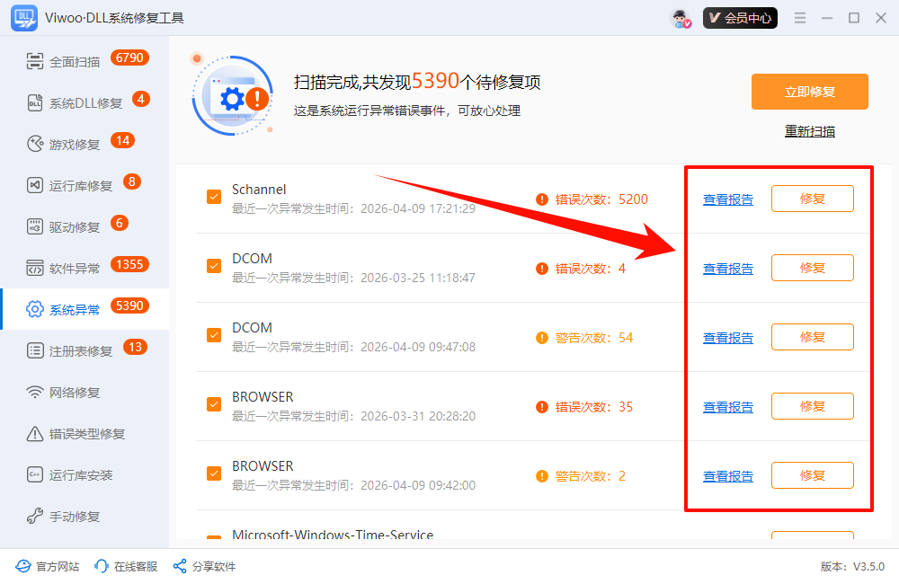Click the registry repair icon
This screenshot has width=899, height=584.
click(35, 350)
